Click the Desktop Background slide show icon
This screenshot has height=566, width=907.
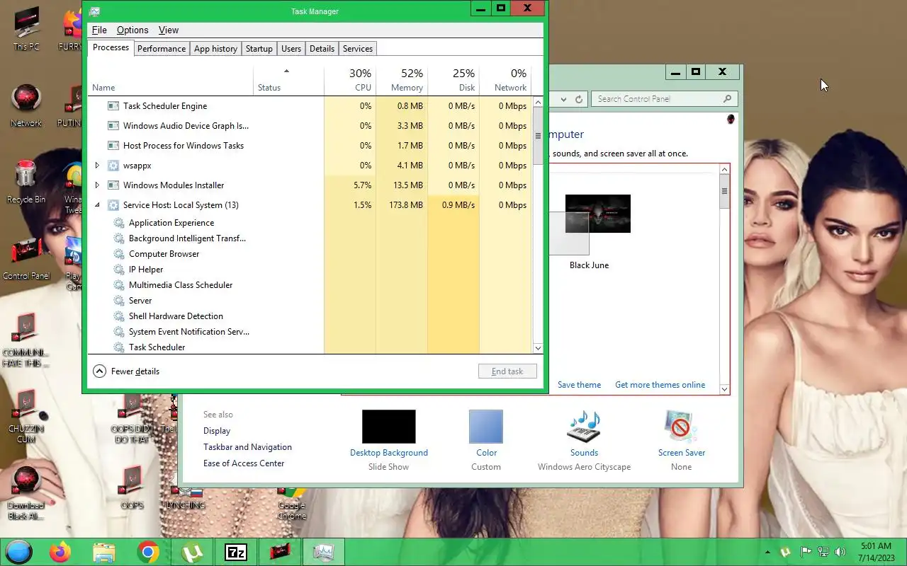(x=389, y=427)
